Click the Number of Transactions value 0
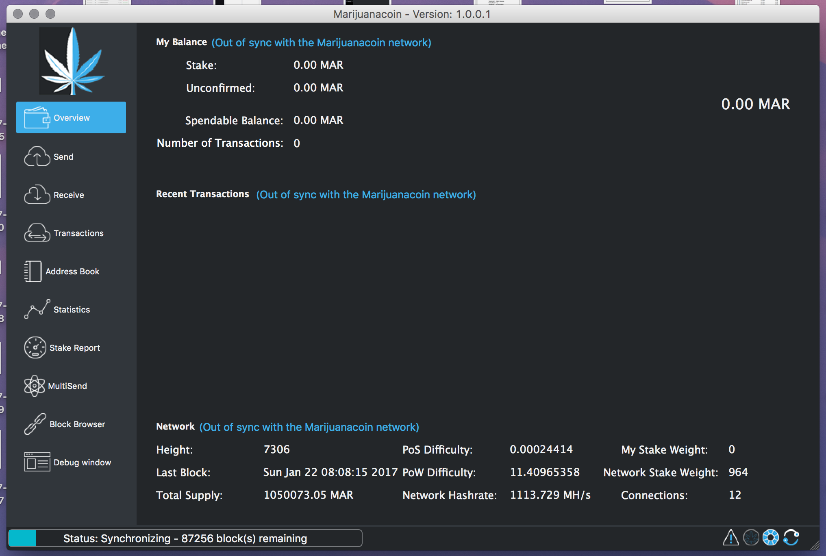This screenshot has height=556, width=826. pyautogui.click(x=297, y=143)
